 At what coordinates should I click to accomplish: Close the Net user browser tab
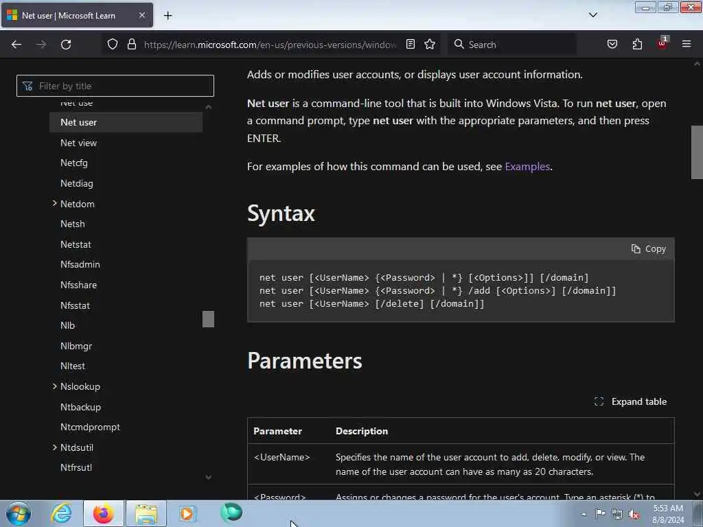click(x=141, y=15)
